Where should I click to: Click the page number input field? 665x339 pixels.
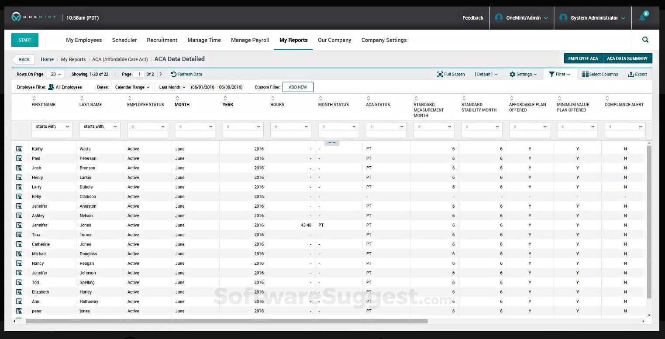coord(139,74)
